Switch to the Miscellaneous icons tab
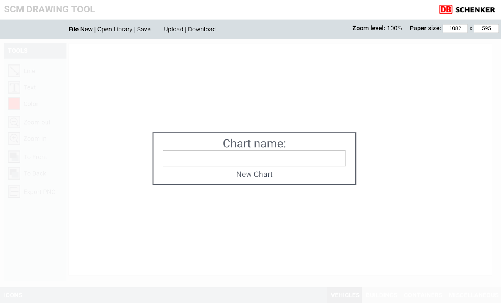Image resolution: width=501 pixels, height=303 pixels. (474, 295)
